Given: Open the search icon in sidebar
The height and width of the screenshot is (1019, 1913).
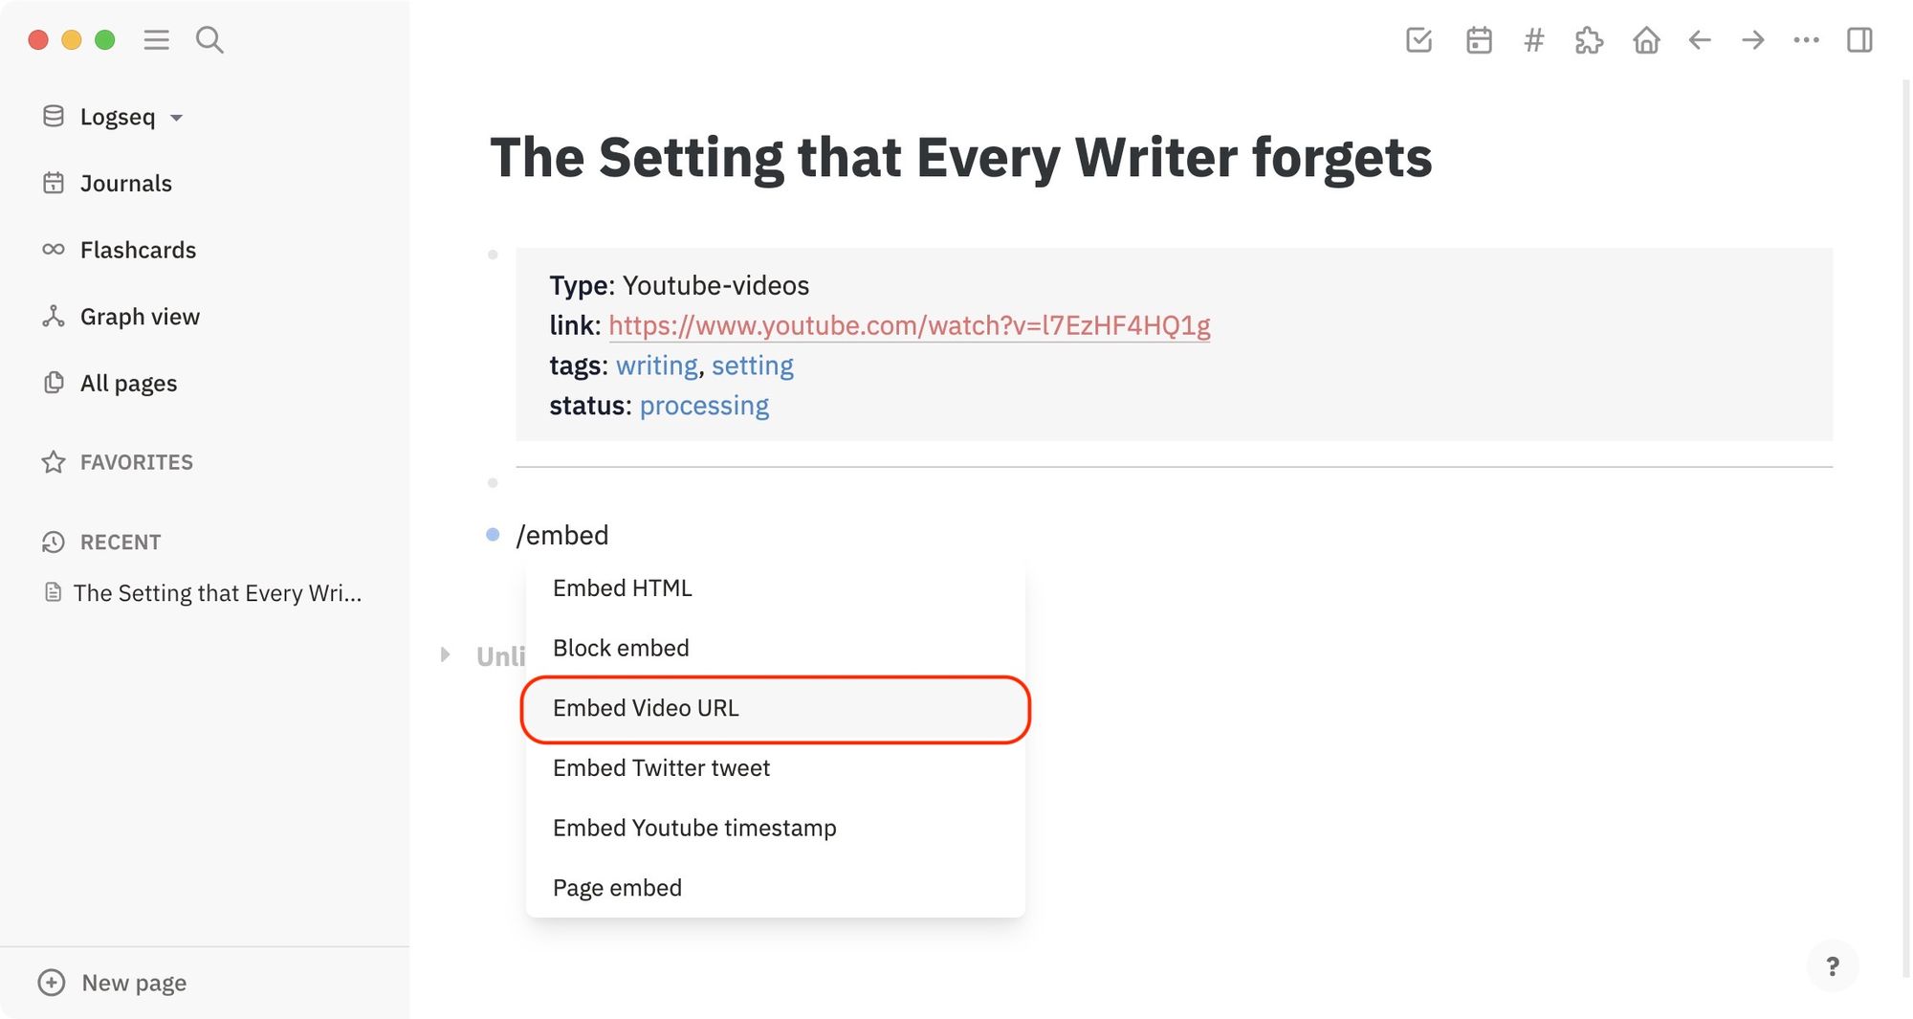Looking at the screenshot, I should [x=209, y=40].
